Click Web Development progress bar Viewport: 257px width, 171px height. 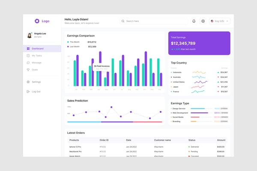tap(201, 113)
